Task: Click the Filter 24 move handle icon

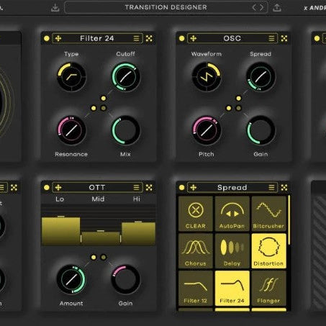Action: coord(58,38)
